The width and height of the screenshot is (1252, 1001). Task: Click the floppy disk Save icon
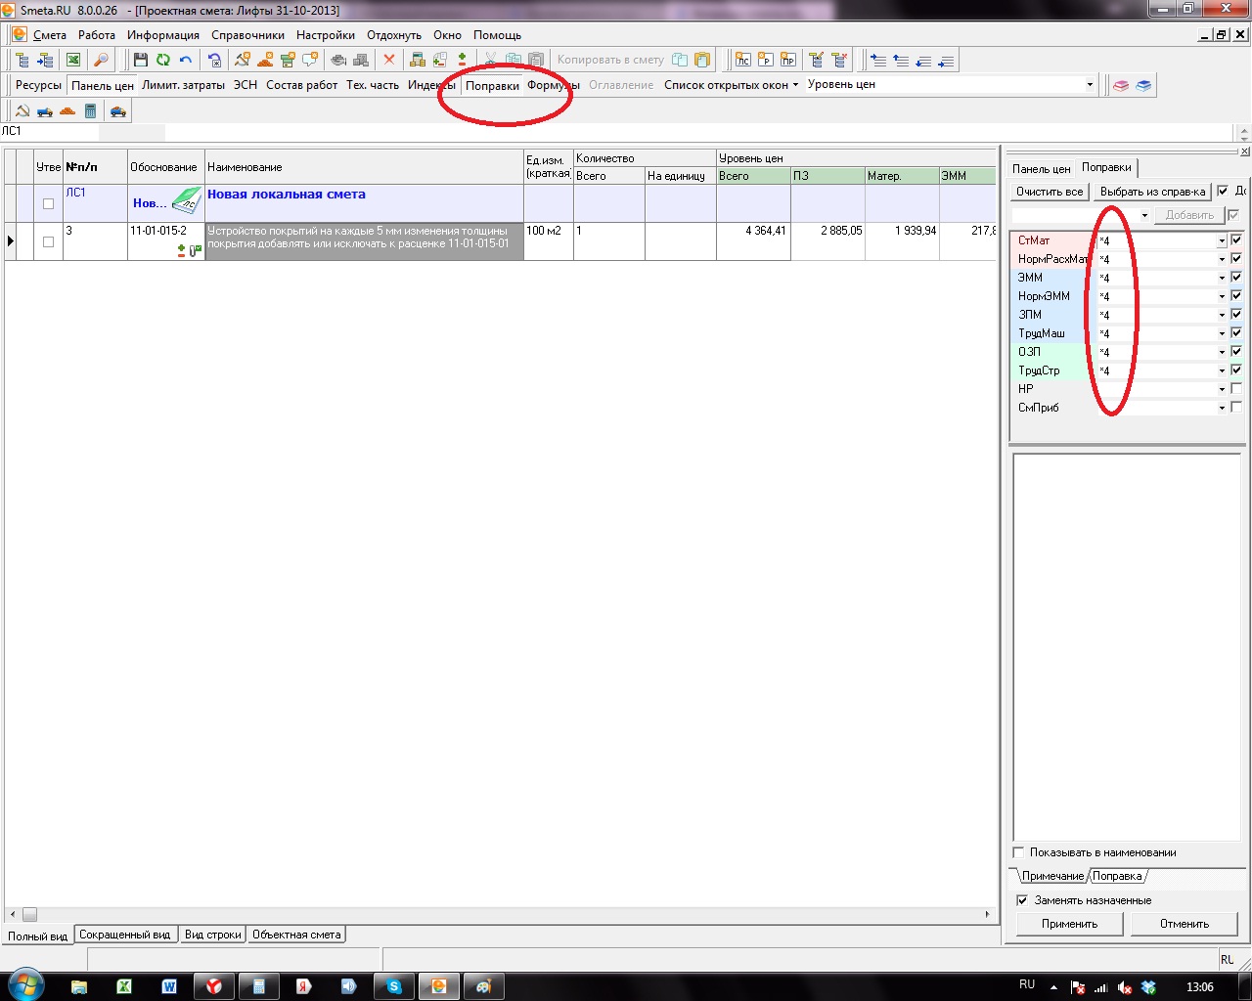tap(141, 61)
